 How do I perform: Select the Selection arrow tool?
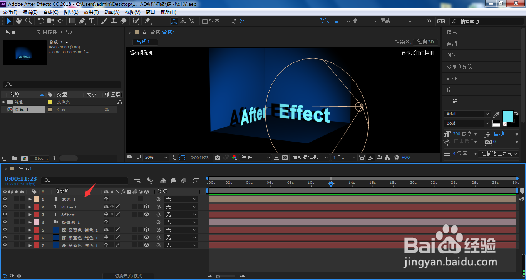tap(10, 21)
